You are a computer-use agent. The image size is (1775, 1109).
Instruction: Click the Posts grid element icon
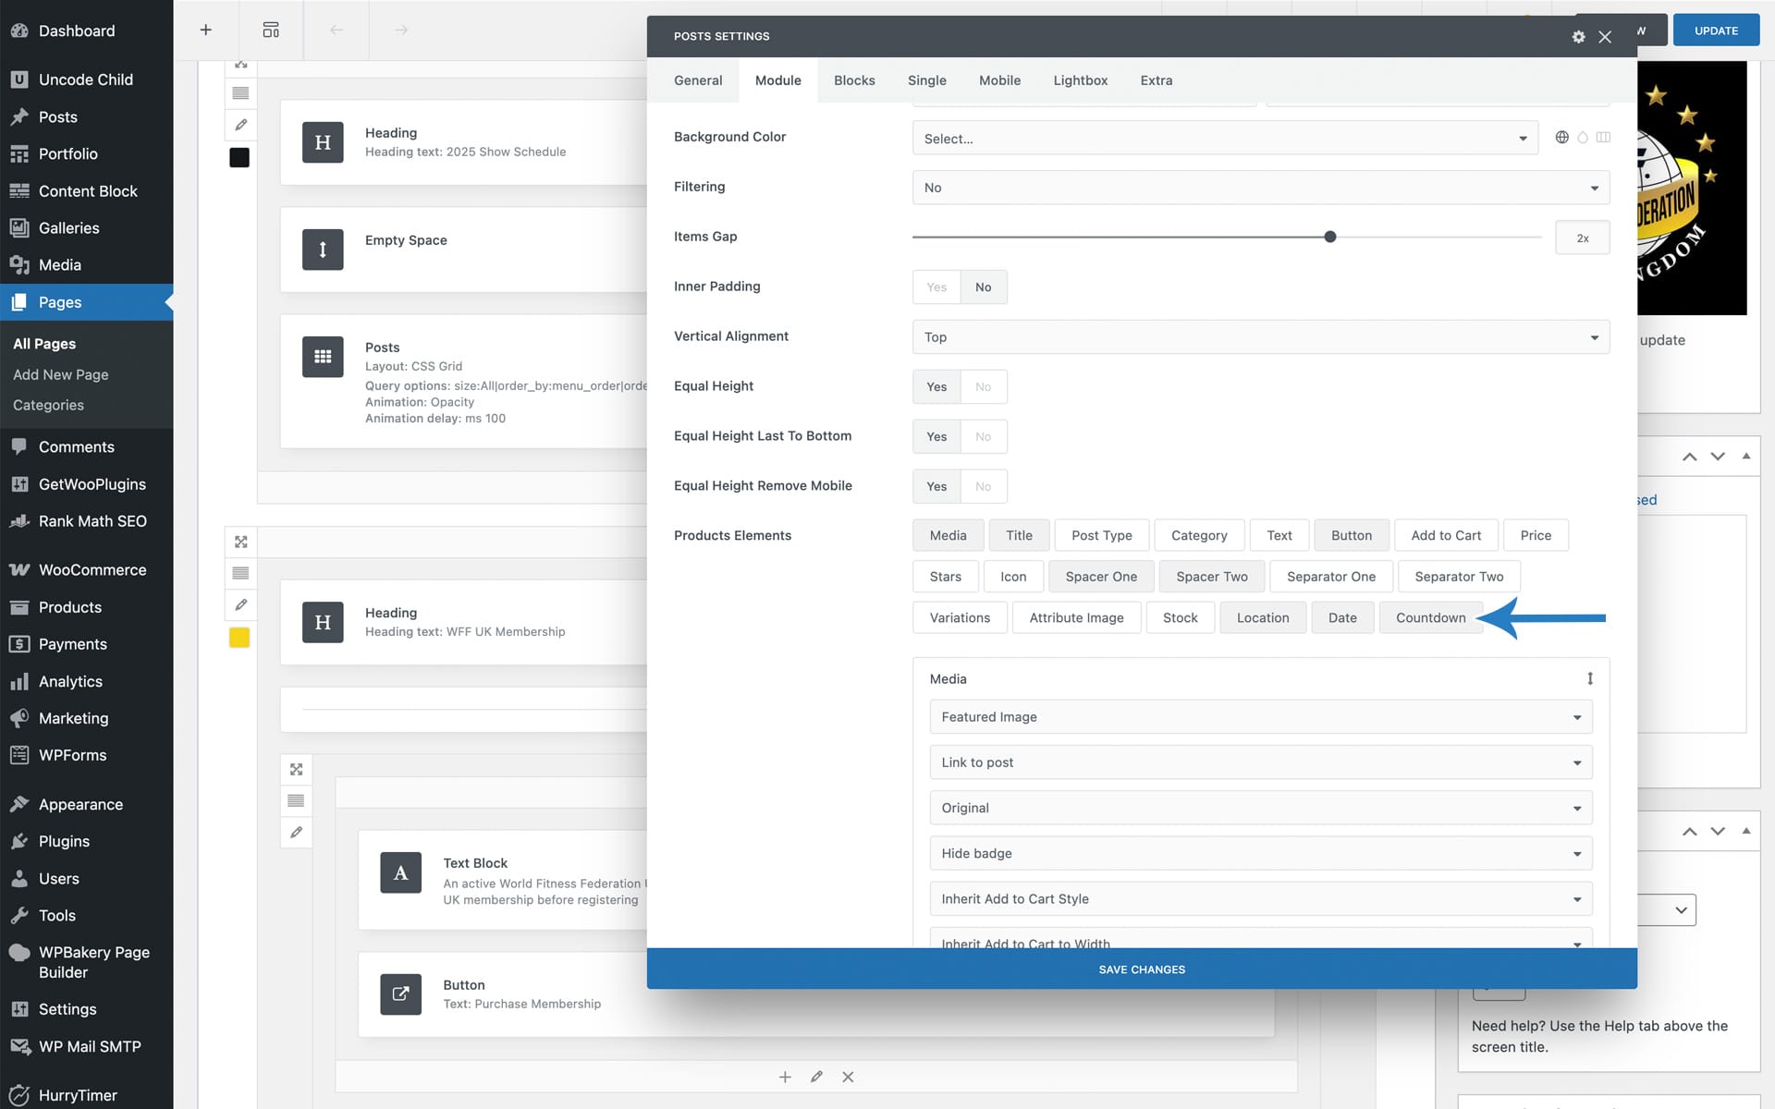[323, 357]
